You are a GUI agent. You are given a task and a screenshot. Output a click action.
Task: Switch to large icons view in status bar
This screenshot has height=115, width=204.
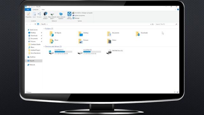pyautogui.click(x=178, y=92)
